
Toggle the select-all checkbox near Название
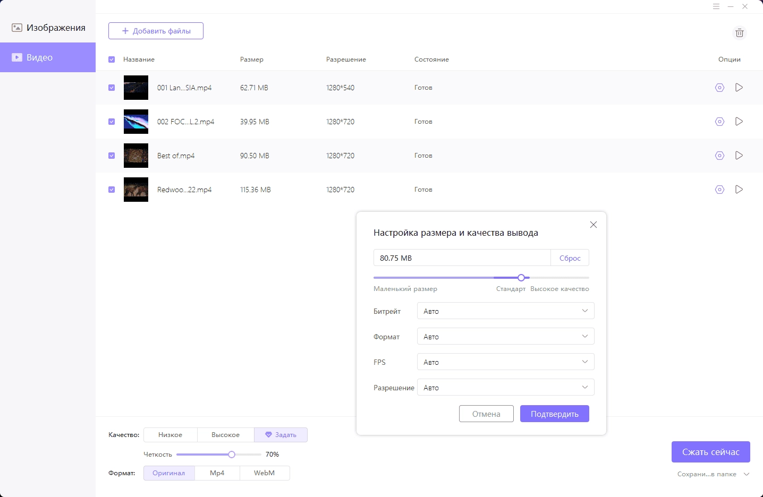[112, 59]
